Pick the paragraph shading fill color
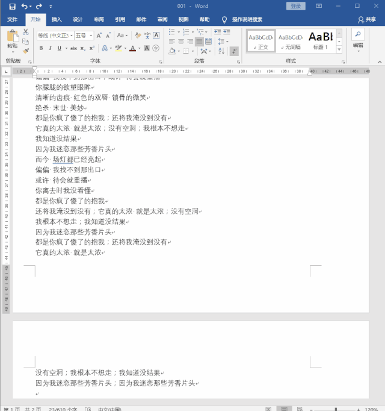Image resolution: width=385 pixels, height=411 pixels. pyautogui.click(x=172, y=51)
